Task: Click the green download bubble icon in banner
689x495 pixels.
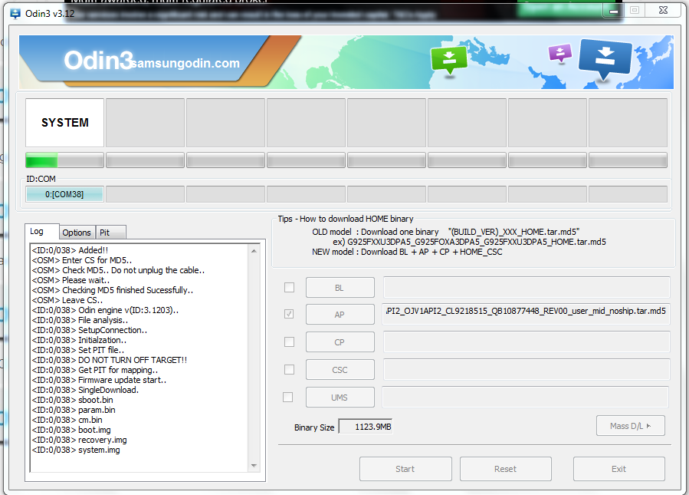Action: [449, 61]
